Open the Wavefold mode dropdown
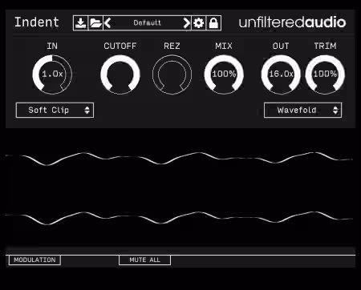This screenshot has height=290, width=361. coord(302,110)
